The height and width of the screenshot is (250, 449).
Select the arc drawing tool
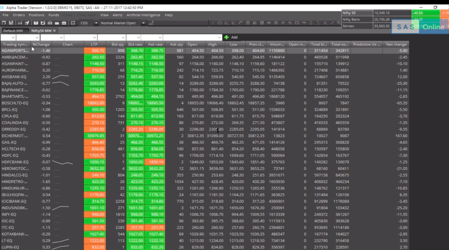coord(241,23)
